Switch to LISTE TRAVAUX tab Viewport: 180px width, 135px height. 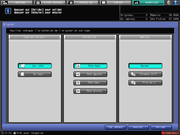50,2
